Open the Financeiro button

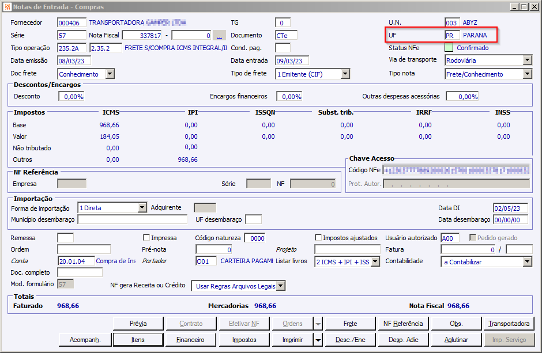(x=190, y=340)
